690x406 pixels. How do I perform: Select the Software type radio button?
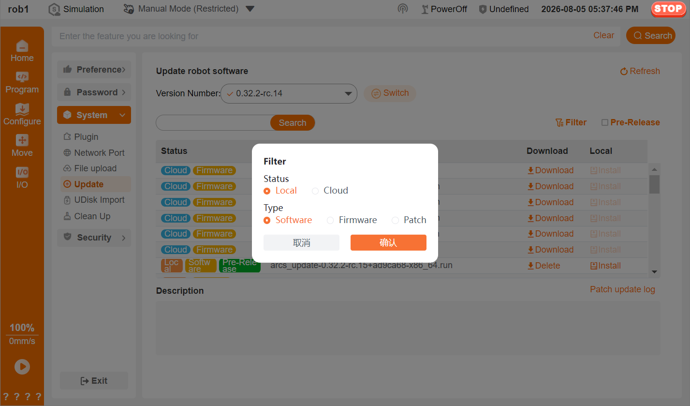click(267, 221)
